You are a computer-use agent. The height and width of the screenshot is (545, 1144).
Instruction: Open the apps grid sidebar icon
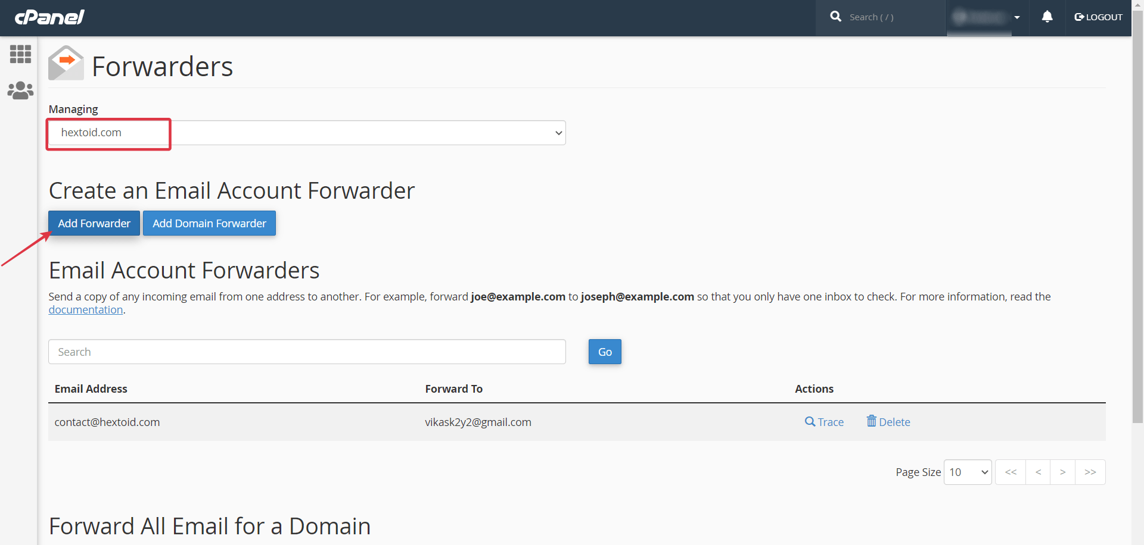pyautogui.click(x=20, y=54)
